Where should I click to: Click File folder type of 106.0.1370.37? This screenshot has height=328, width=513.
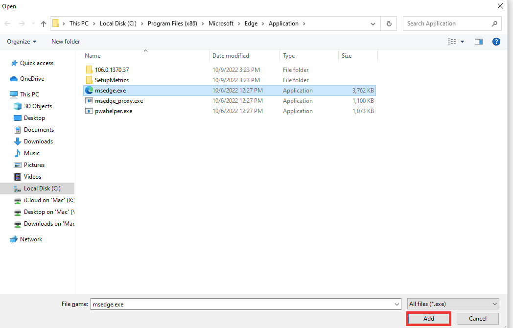click(x=296, y=70)
